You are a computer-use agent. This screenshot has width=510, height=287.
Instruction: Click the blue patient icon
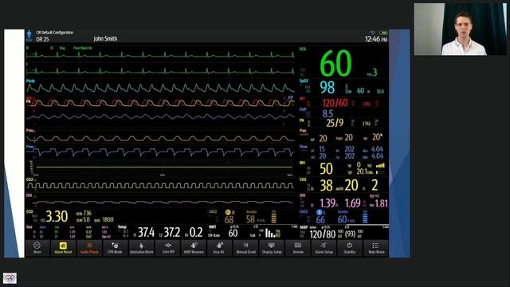click(x=29, y=35)
